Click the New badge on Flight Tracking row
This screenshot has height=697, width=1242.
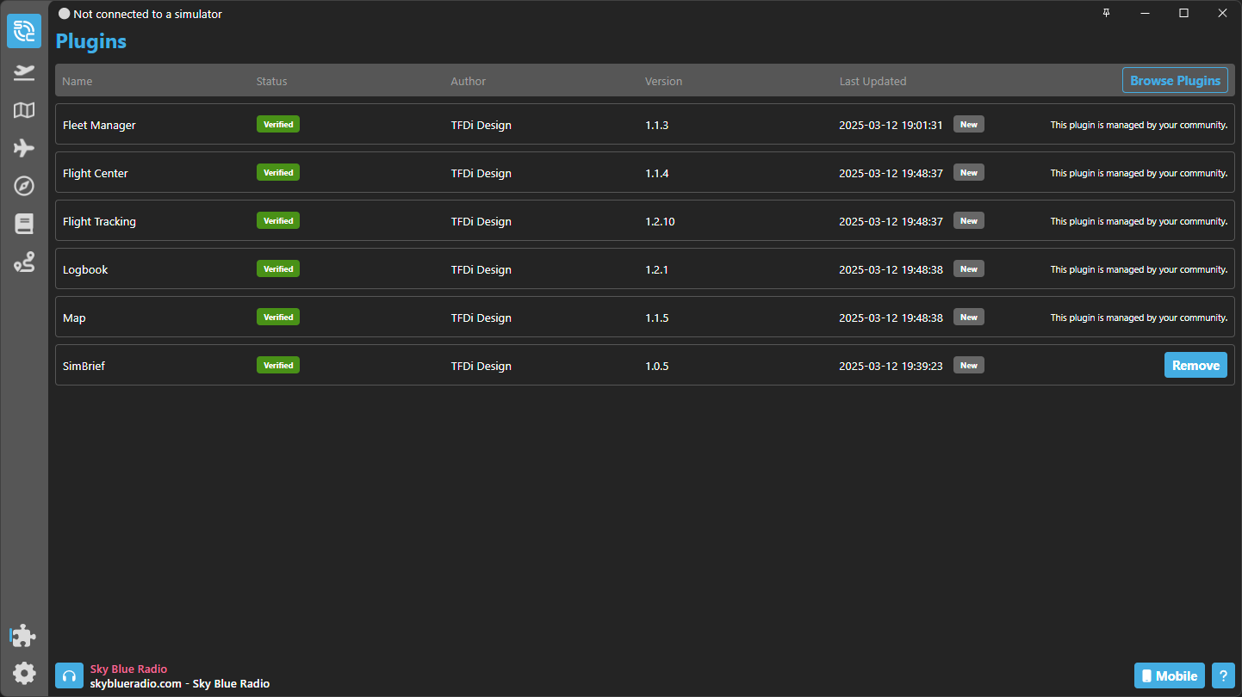coord(968,221)
